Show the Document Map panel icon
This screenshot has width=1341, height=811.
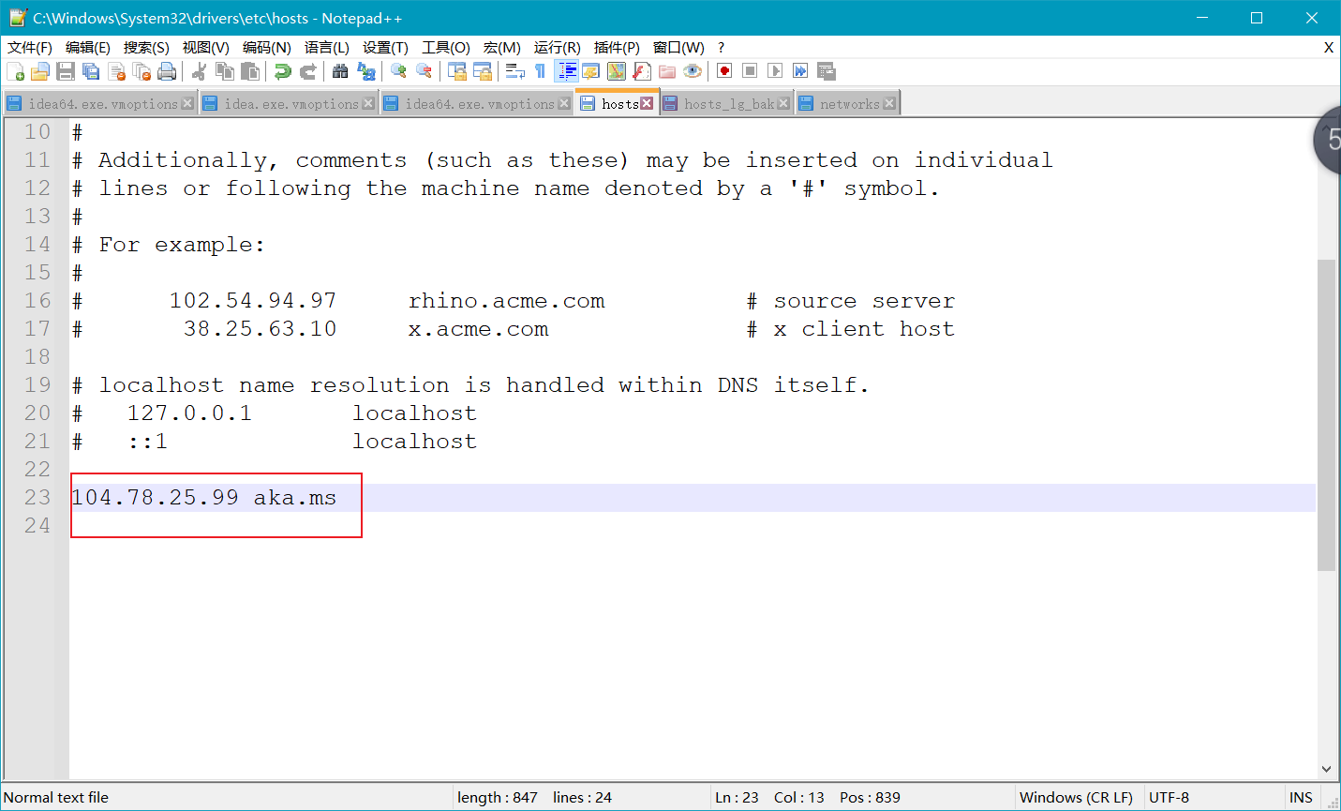[617, 71]
